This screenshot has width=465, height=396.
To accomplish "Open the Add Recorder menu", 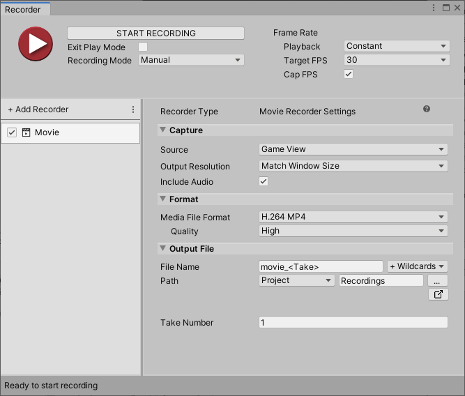I will pyautogui.click(x=38, y=109).
